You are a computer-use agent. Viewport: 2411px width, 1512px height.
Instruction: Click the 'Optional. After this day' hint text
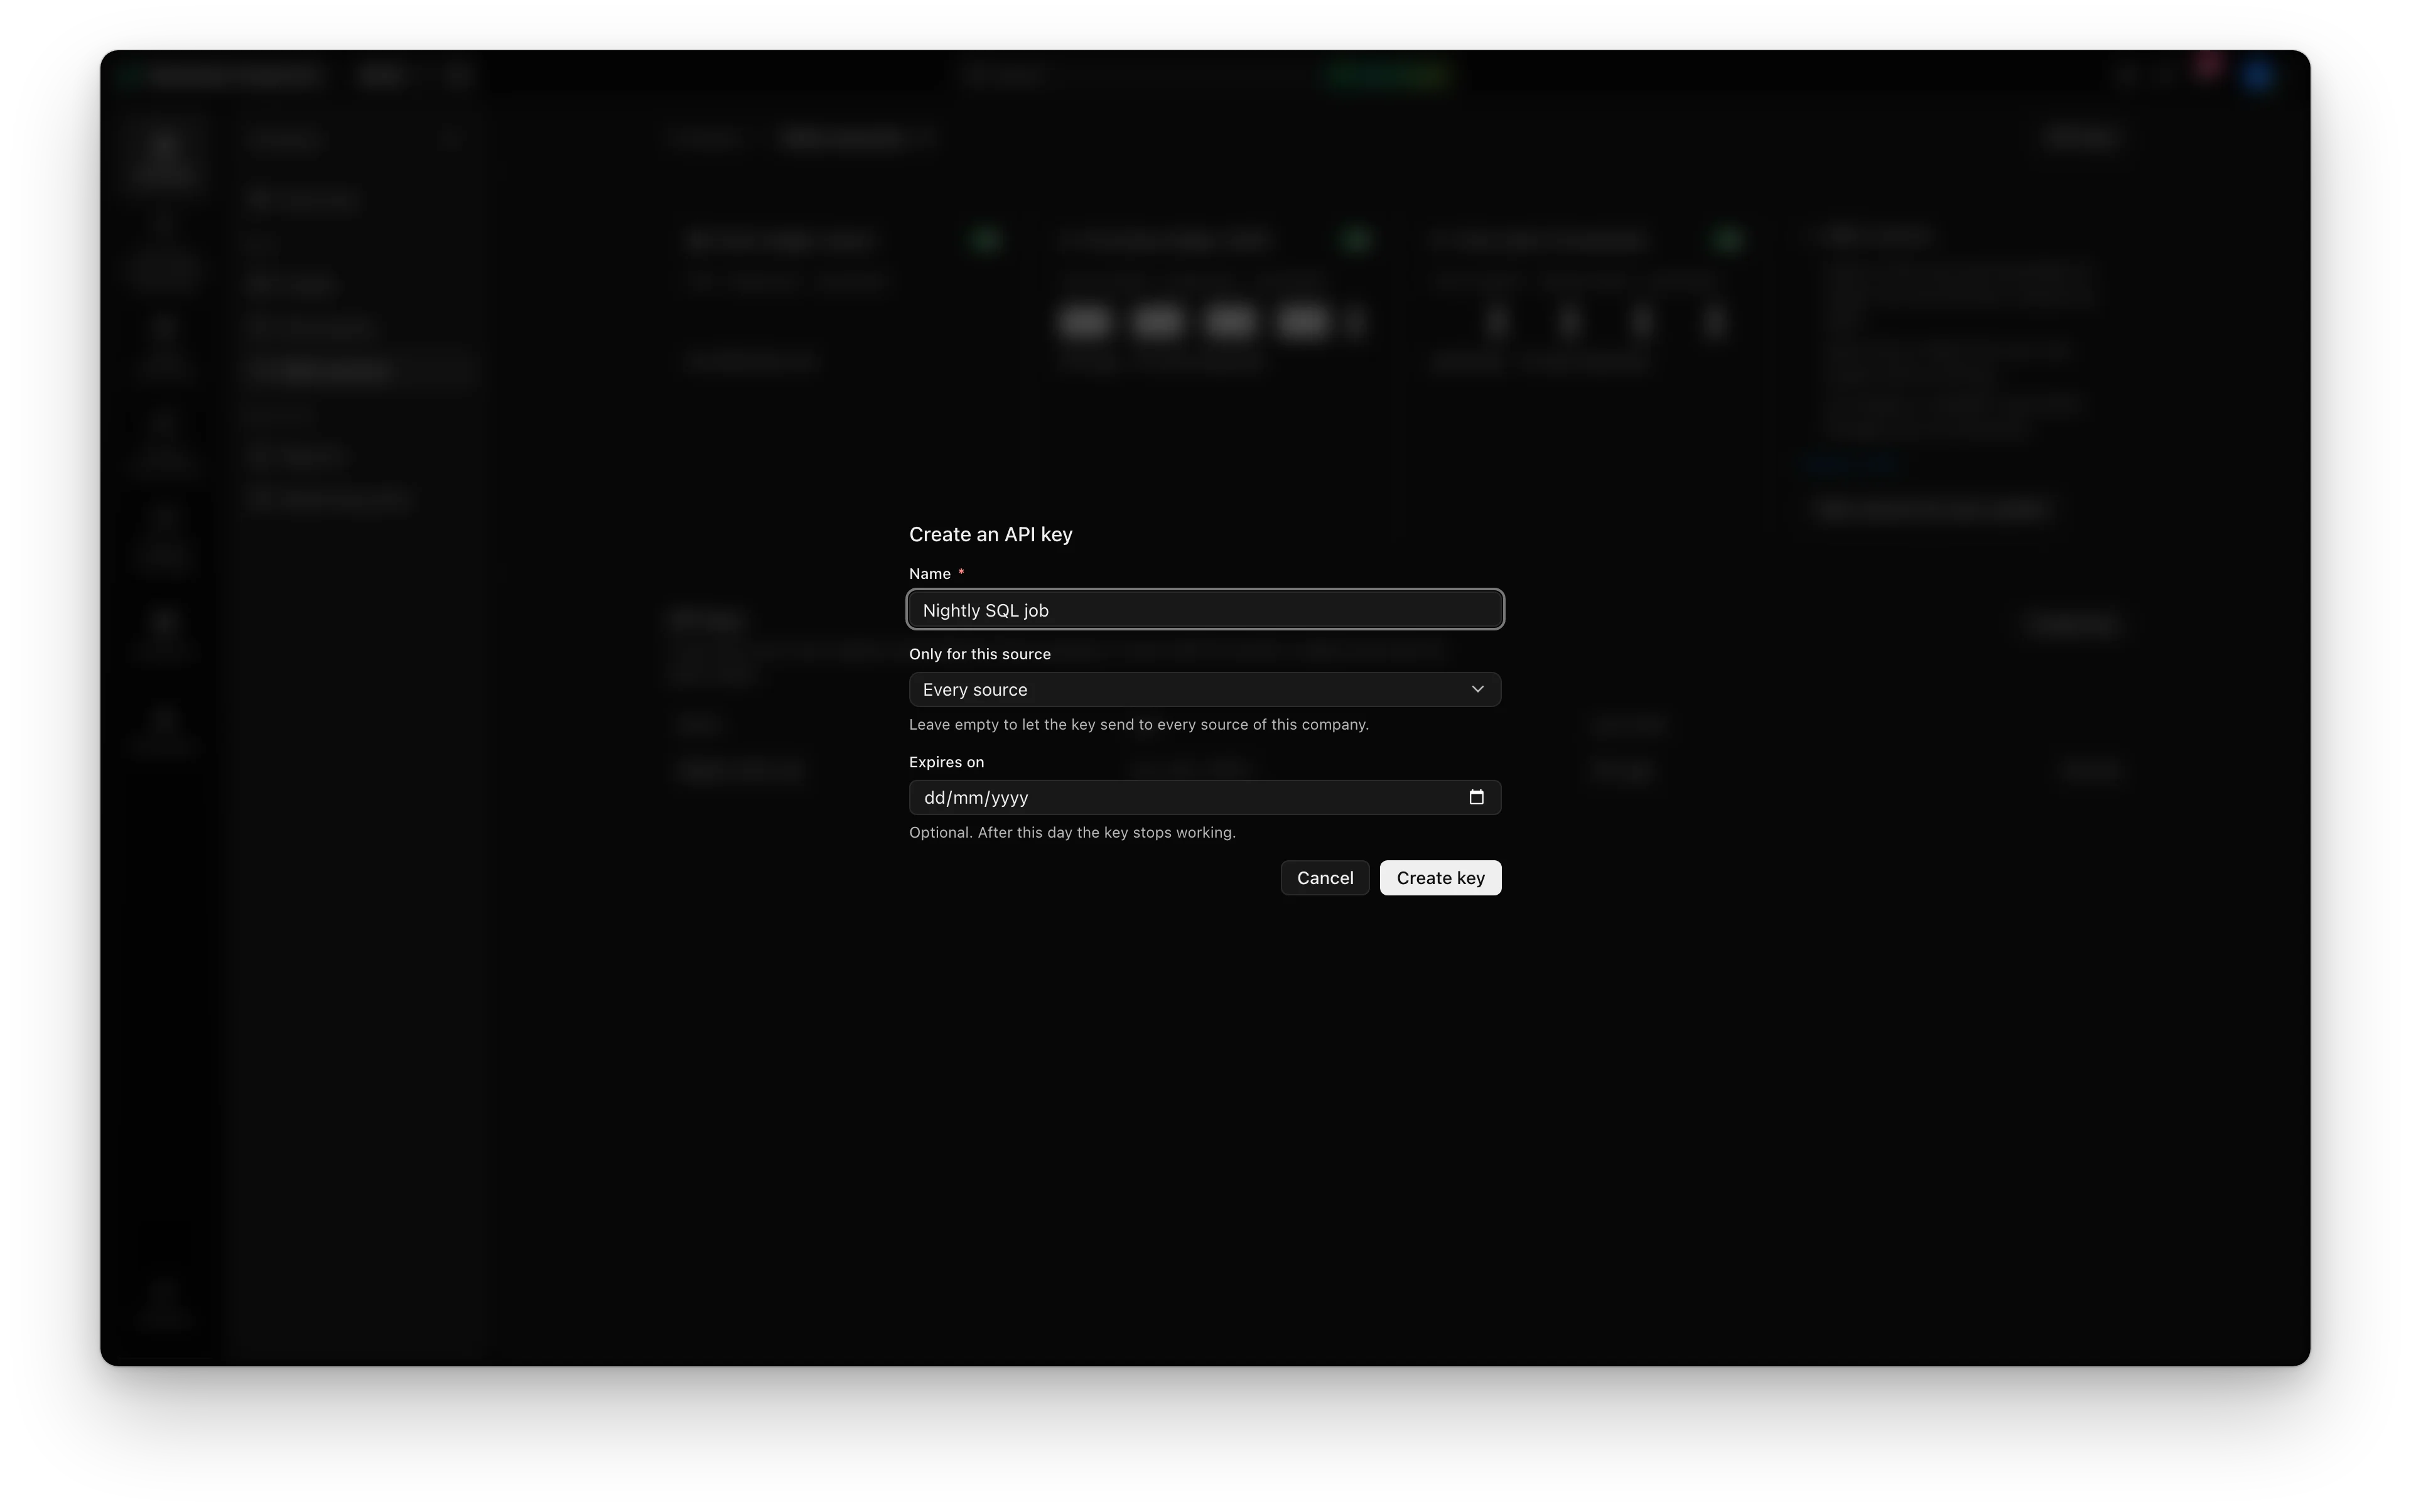click(x=1072, y=833)
